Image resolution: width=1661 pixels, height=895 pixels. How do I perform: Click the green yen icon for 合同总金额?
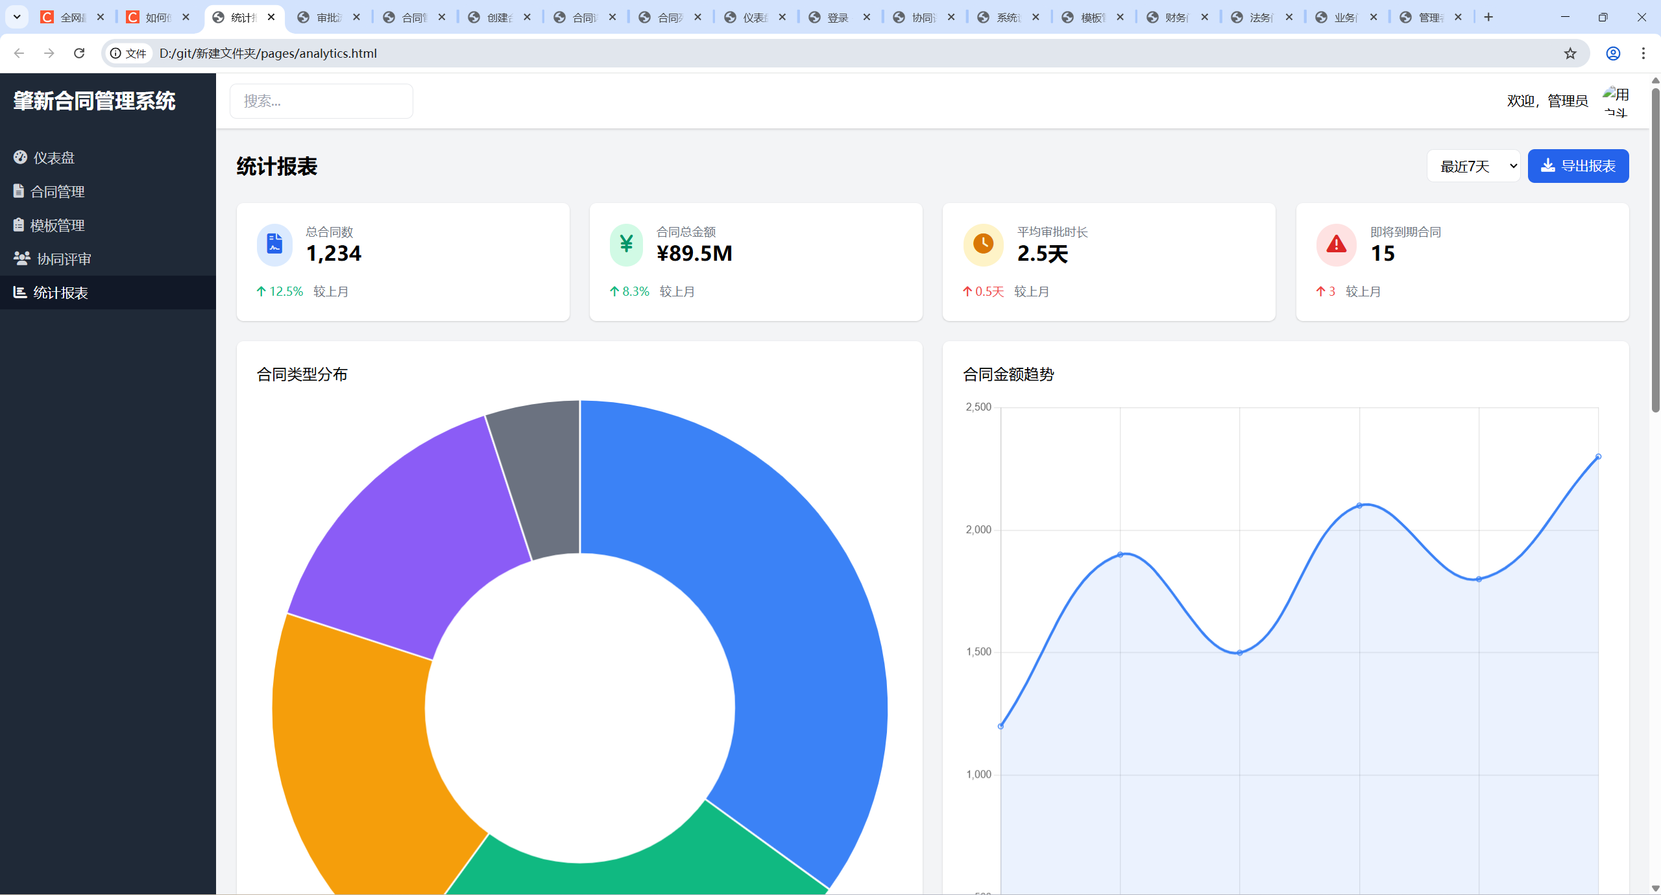click(626, 245)
